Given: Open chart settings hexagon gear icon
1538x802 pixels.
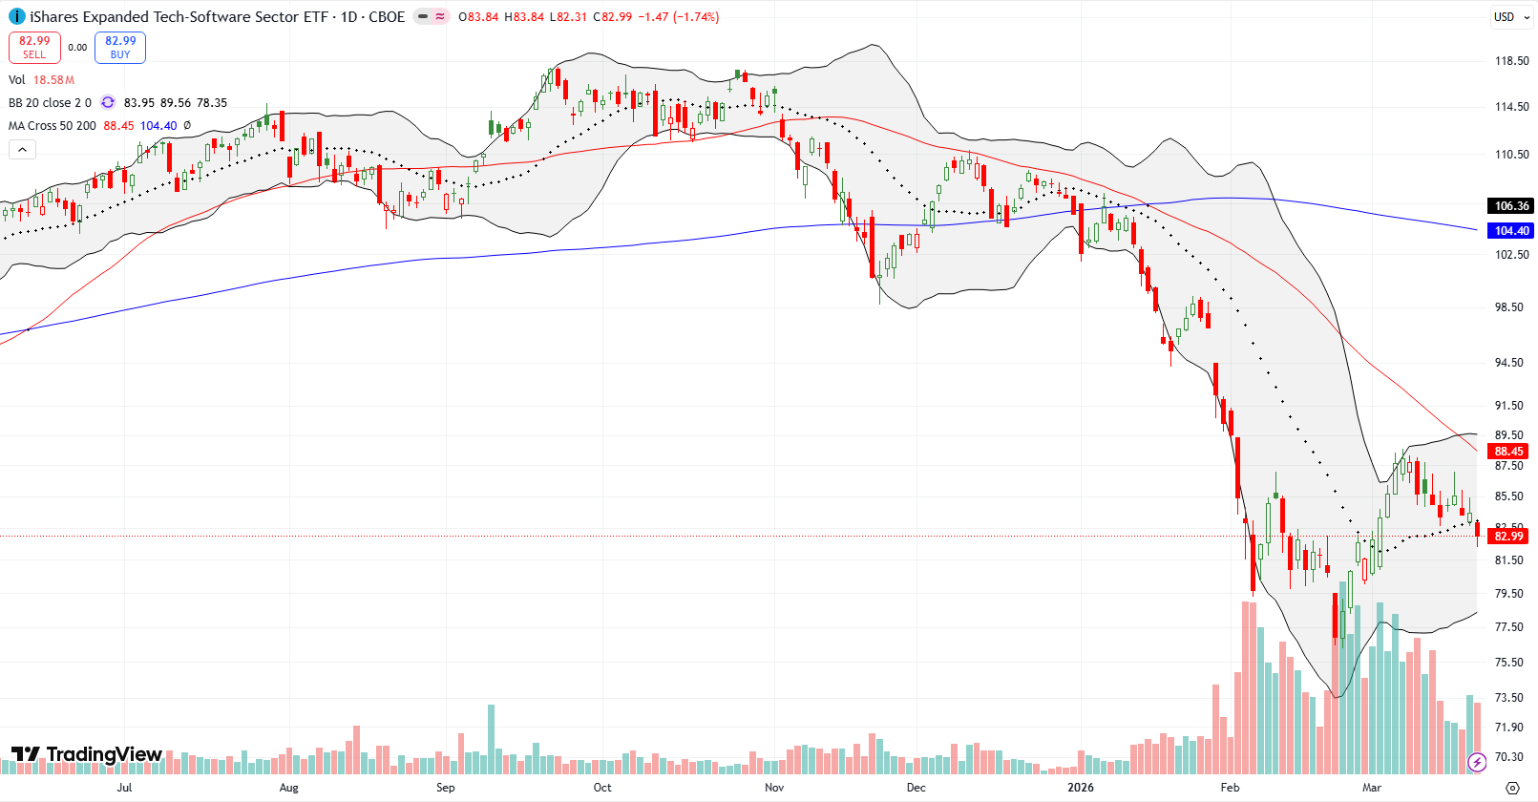Looking at the screenshot, I should pos(1512,788).
